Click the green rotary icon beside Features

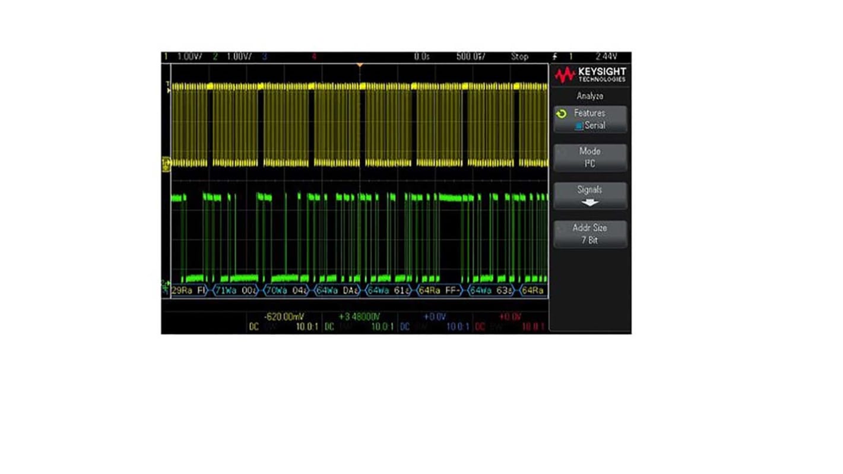562,113
